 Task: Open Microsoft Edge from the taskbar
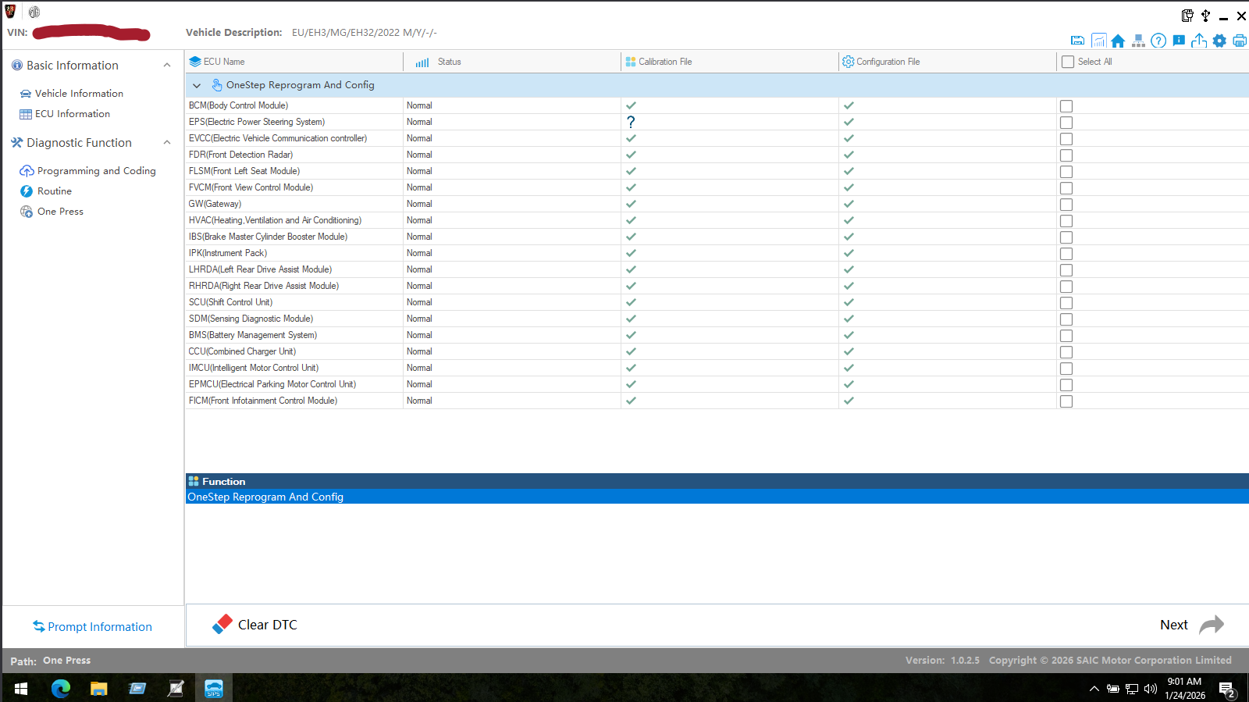[x=60, y=688]
